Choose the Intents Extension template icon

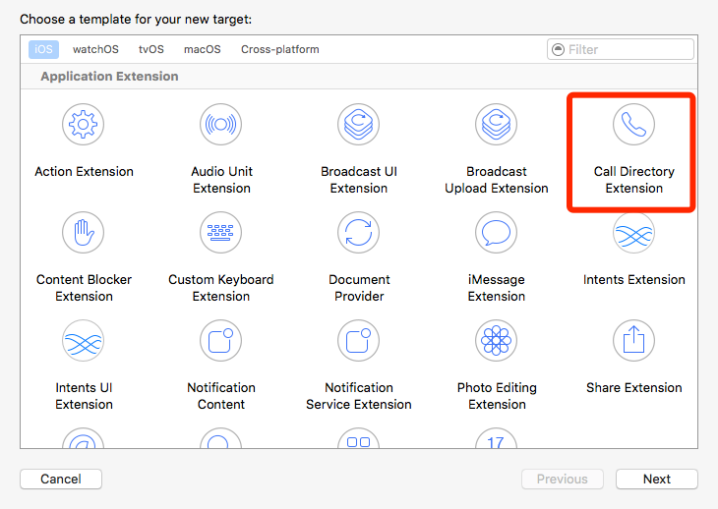(x=634, y=233)
